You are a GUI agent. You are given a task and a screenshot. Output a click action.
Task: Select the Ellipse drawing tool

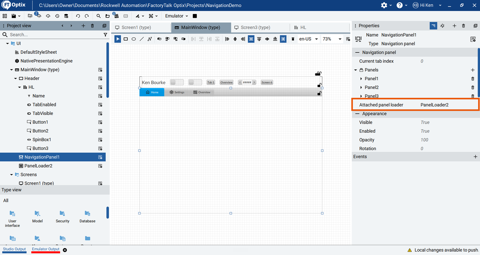pyautogui.click(x=134, y=39)
